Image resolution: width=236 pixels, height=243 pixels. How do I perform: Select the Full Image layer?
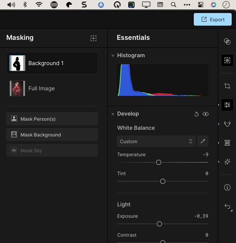tap(52, 88)
